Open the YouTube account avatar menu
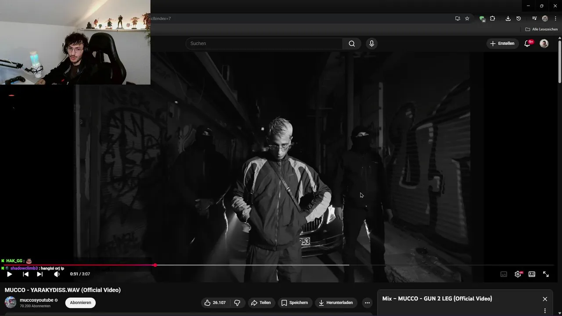562x316 pixels. pos(544,43)
